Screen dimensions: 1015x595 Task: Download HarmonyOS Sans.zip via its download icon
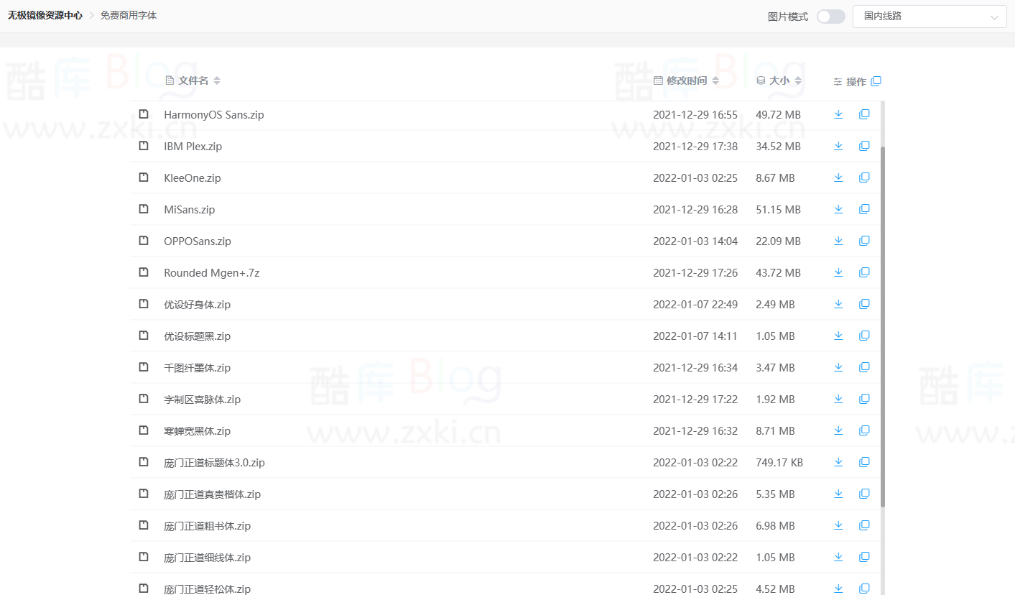coord(838,114)
